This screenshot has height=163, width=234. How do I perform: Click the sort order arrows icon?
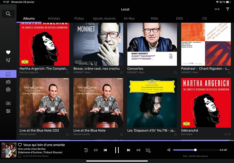pyautogui.click(x=217, y=9)
